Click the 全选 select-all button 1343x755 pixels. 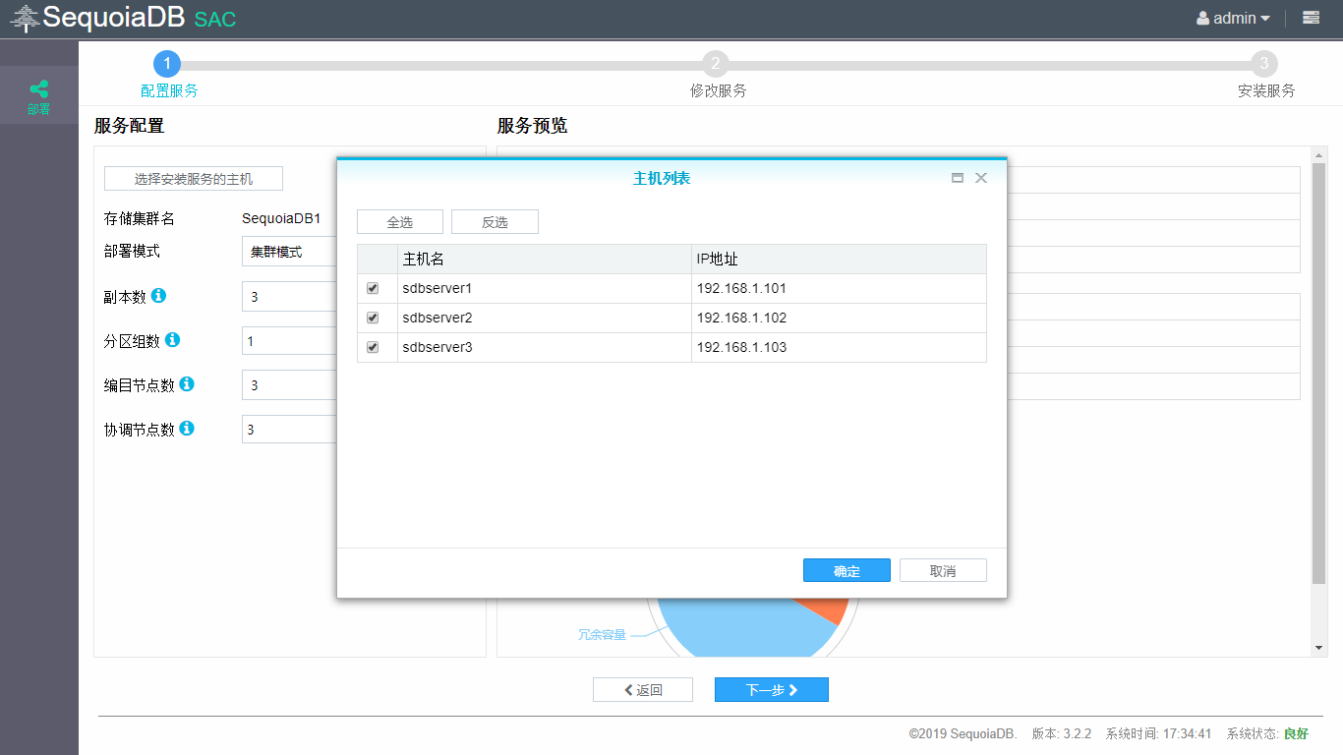(x=400, y=221)
